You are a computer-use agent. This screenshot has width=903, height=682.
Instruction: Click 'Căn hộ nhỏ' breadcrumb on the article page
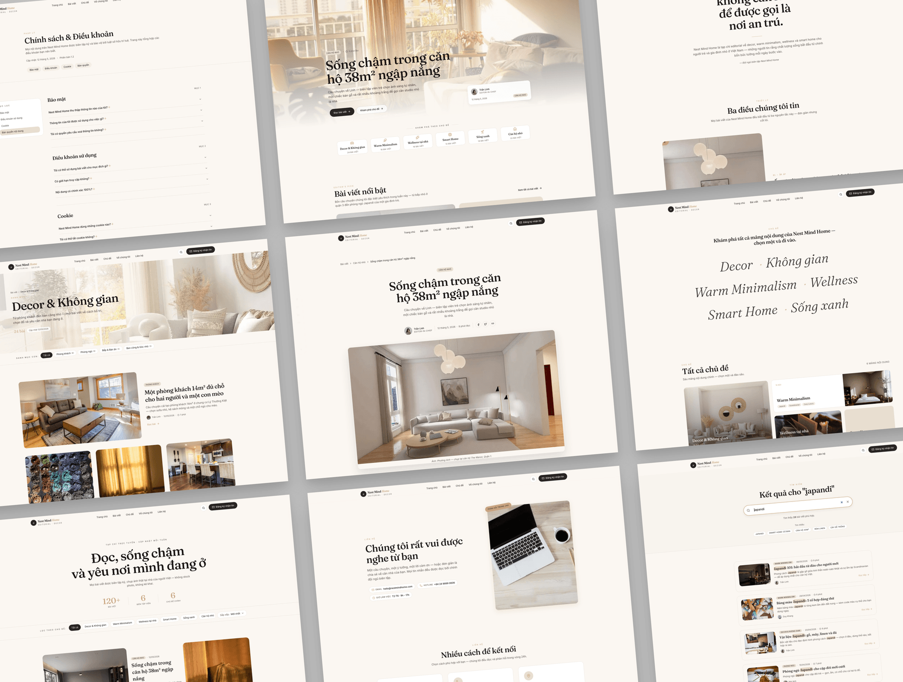click(x=359, y=263)
